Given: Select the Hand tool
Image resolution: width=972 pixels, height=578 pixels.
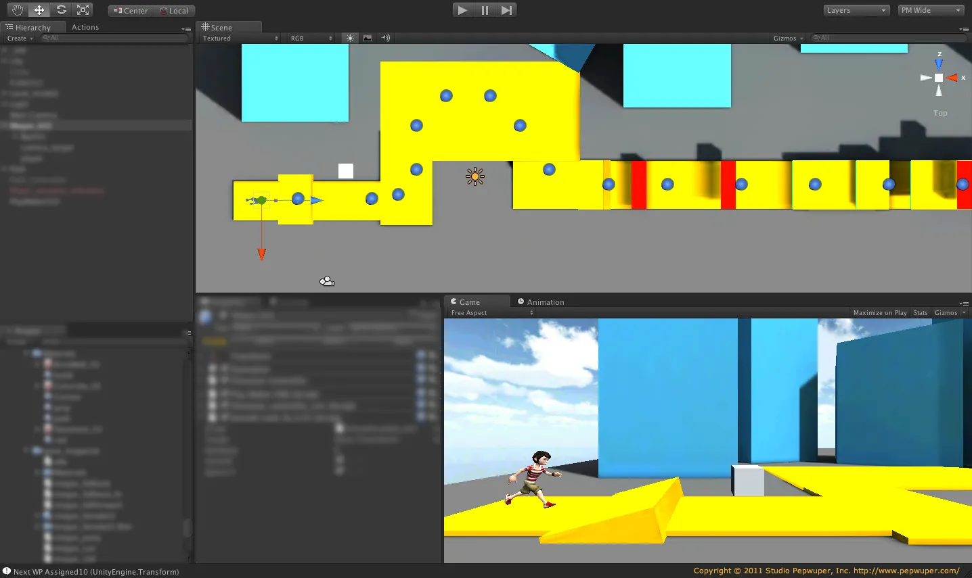Looking at the screenshot, I should 17,10.
